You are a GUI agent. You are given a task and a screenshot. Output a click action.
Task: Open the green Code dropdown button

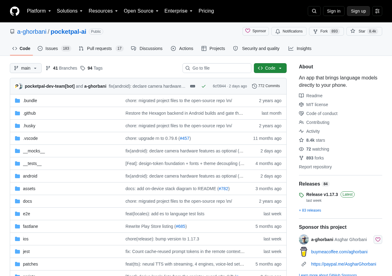(270, 68)
